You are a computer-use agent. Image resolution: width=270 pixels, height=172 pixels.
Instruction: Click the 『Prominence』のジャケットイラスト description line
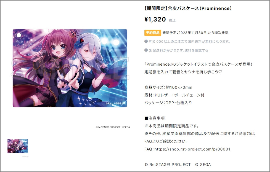(x=198, y=64)
